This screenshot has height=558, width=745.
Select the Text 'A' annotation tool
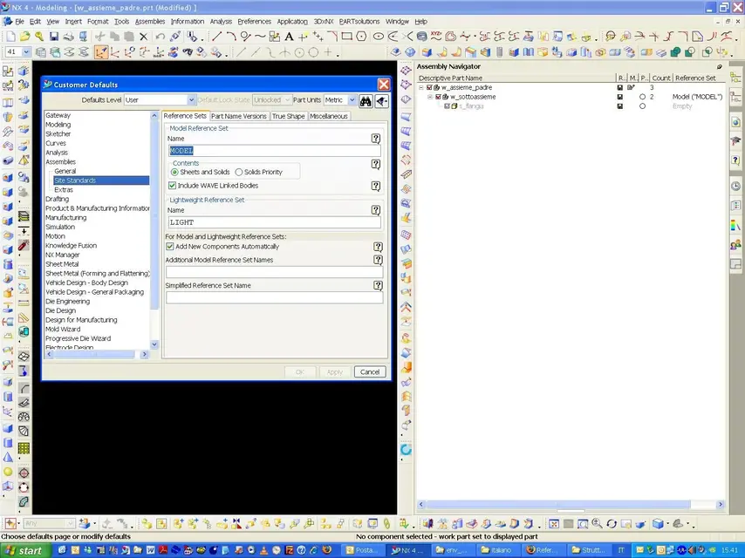289,37
